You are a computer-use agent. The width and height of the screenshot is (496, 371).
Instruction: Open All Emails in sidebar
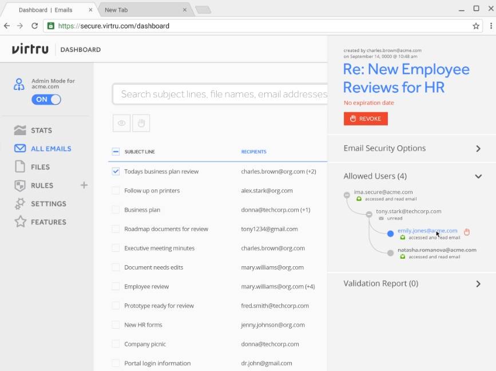point(51,149)
